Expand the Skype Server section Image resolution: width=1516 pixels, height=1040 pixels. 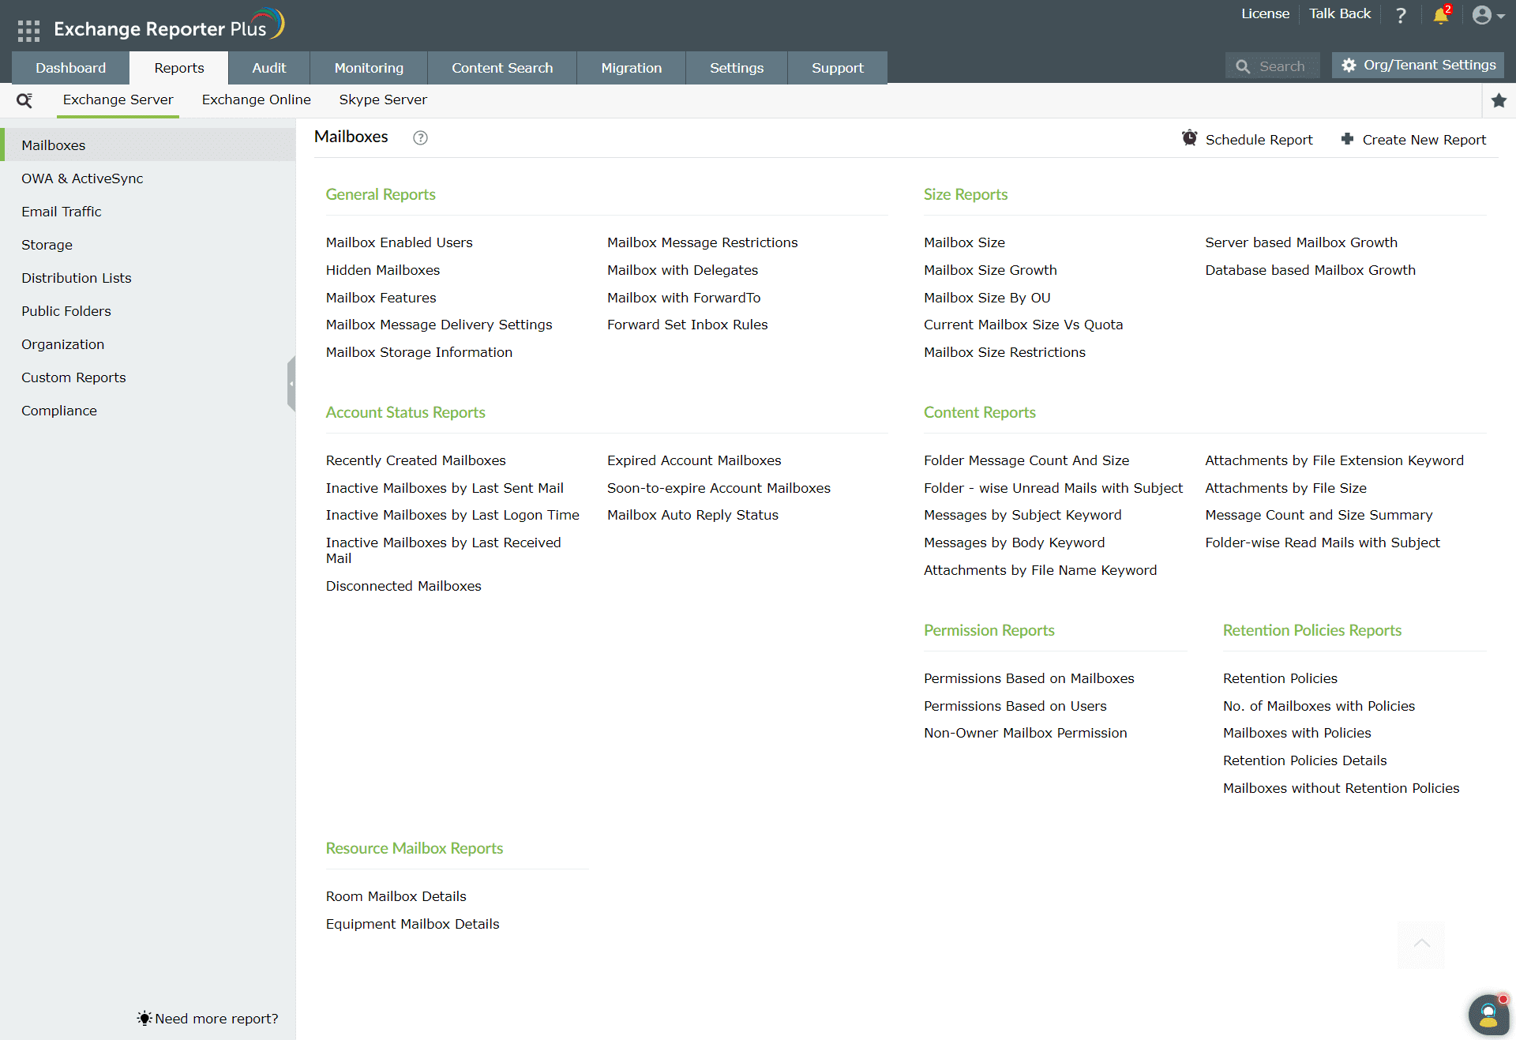coord(385,100)
